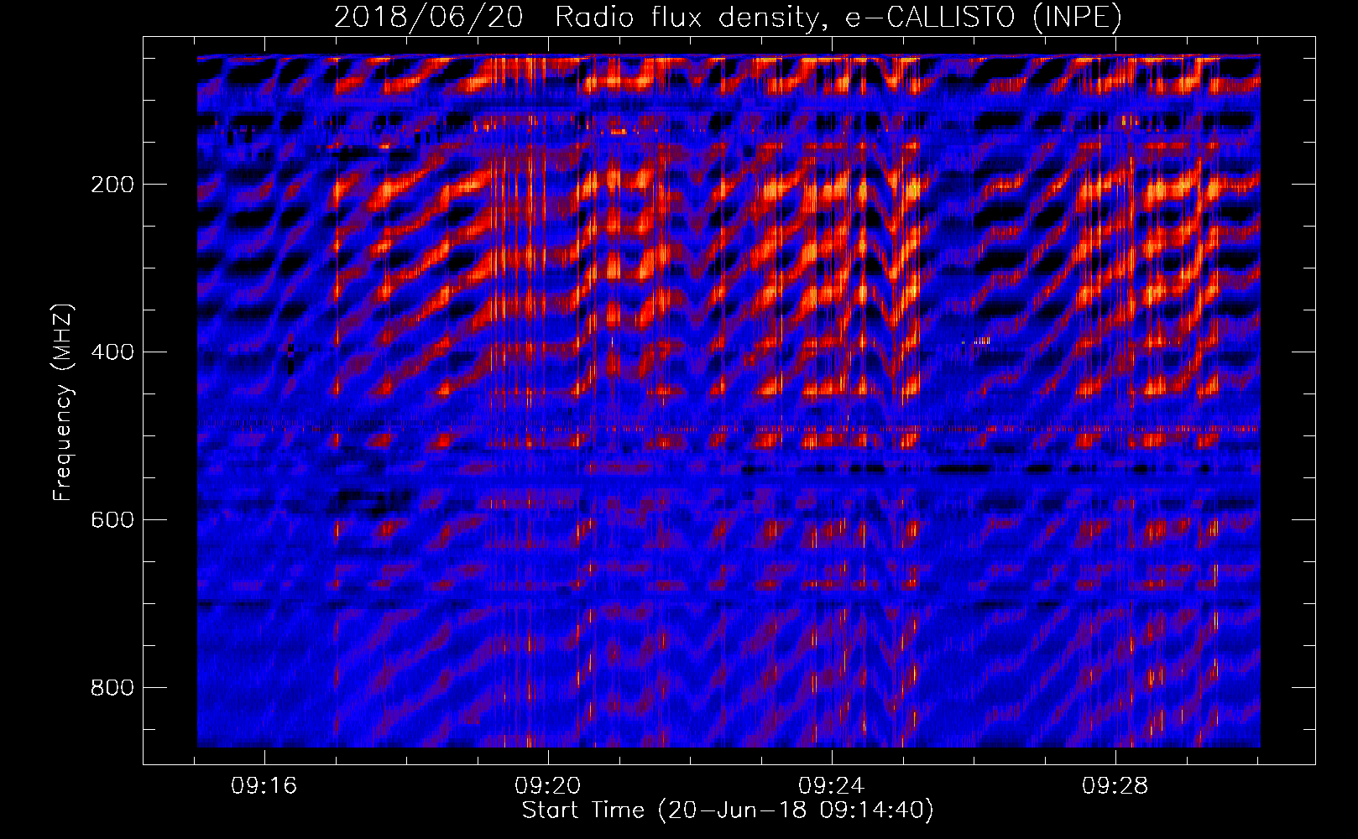
Task: Click the 09:24 time tick label
Action: (x=832, y=786)
